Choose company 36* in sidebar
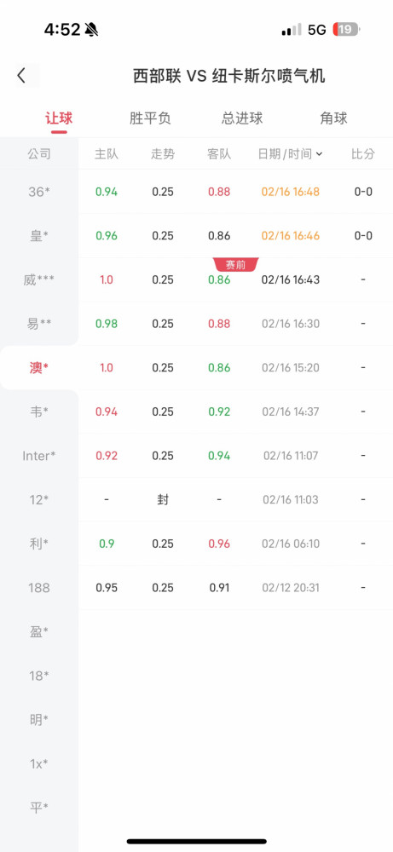The image size is (393, 852). pos(39,191)
